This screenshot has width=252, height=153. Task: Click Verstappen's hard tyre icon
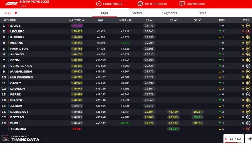(248, 66)
